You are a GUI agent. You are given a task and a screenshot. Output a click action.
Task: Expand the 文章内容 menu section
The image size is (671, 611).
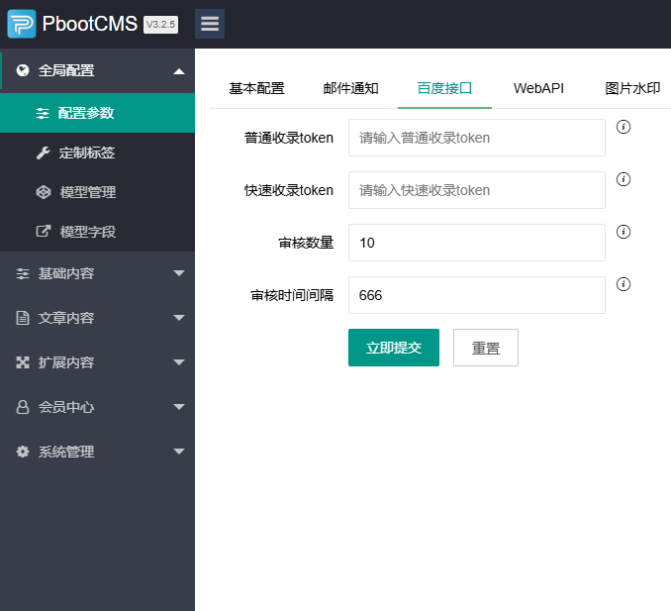97,318
